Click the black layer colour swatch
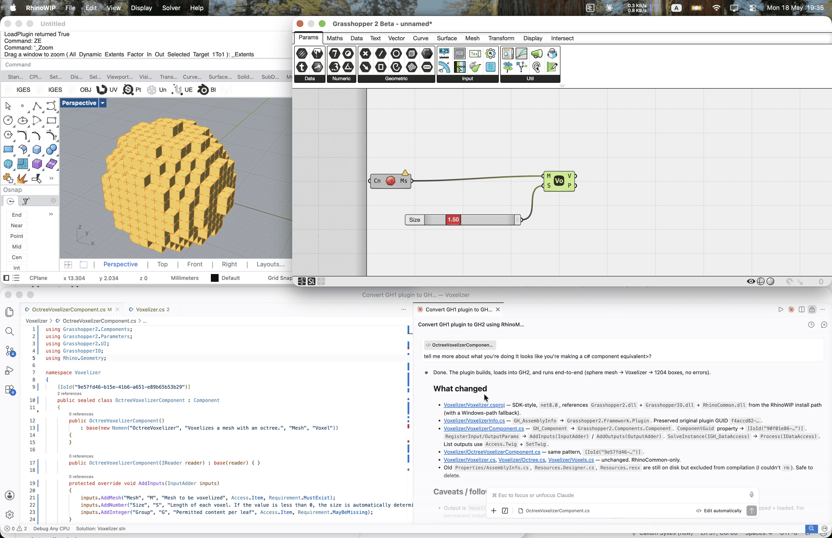Screen dimensions: 832x538 point(215,278)
